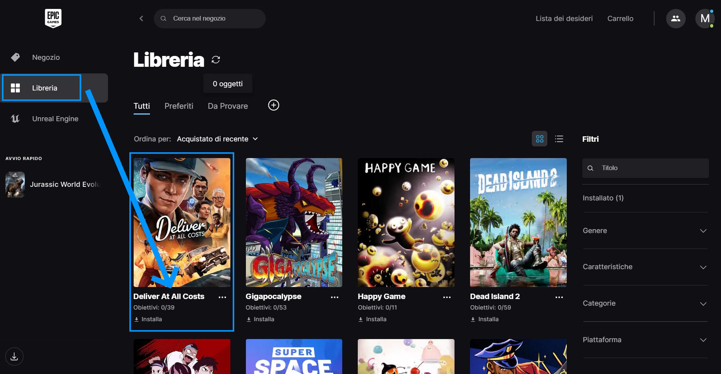Open more options for Dead Island 2
Image resolution: width=721 pixels, height=374 pixels.
pos(559,297)
